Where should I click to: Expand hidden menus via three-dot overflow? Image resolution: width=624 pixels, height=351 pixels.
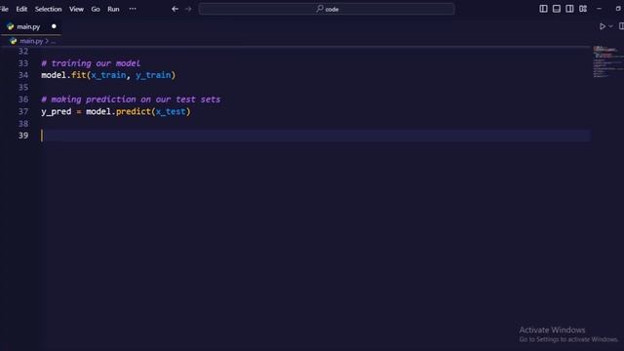133,9
